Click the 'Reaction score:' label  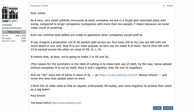9,41
